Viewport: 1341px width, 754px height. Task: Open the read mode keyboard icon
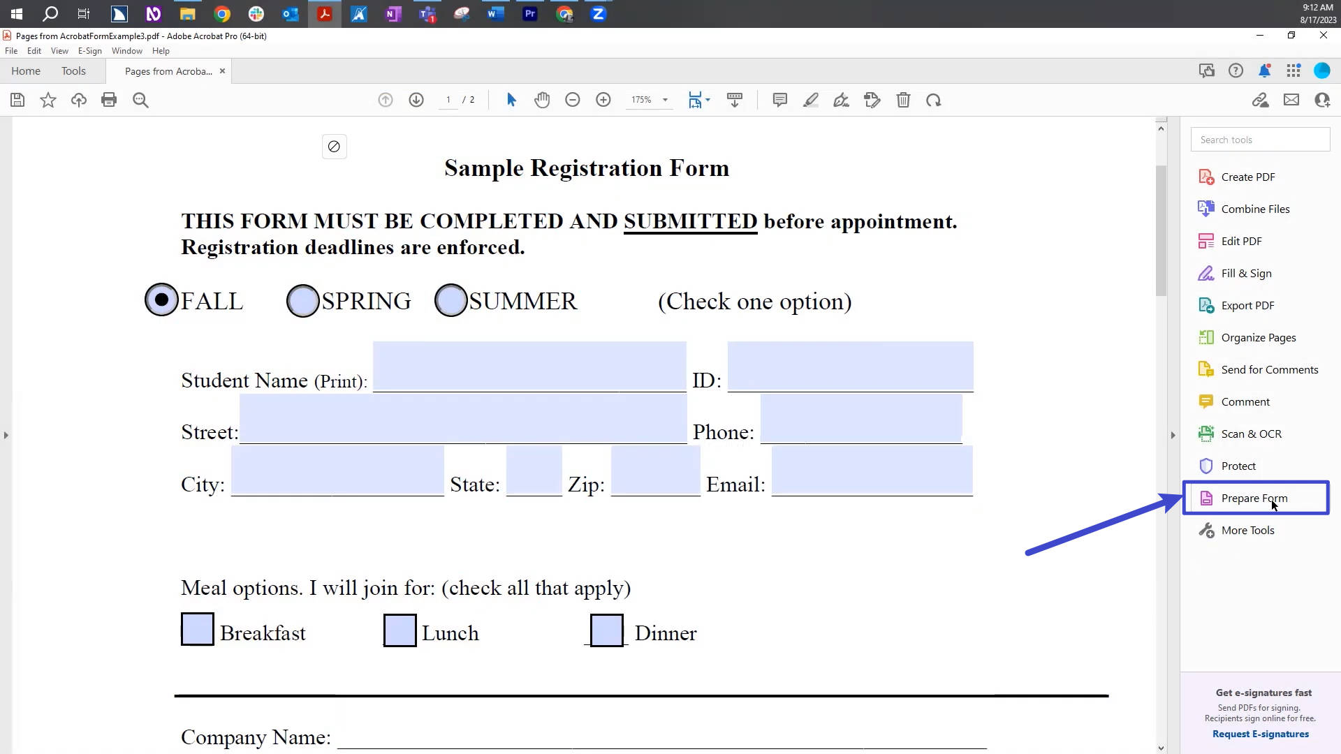(735, 100)
